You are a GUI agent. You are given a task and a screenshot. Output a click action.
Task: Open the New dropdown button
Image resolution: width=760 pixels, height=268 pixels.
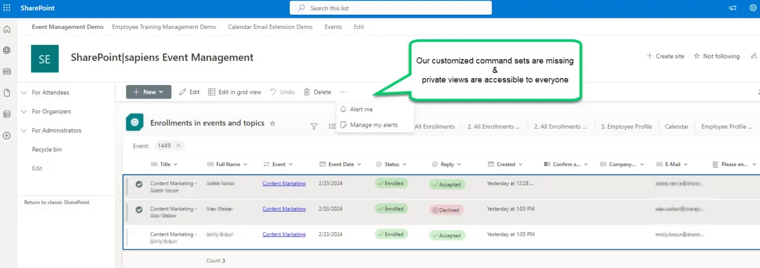point(149,92)
